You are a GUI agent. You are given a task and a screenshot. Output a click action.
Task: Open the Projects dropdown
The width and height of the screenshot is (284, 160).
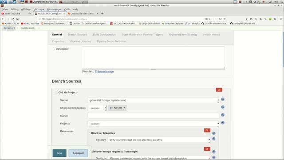(153, 124)
